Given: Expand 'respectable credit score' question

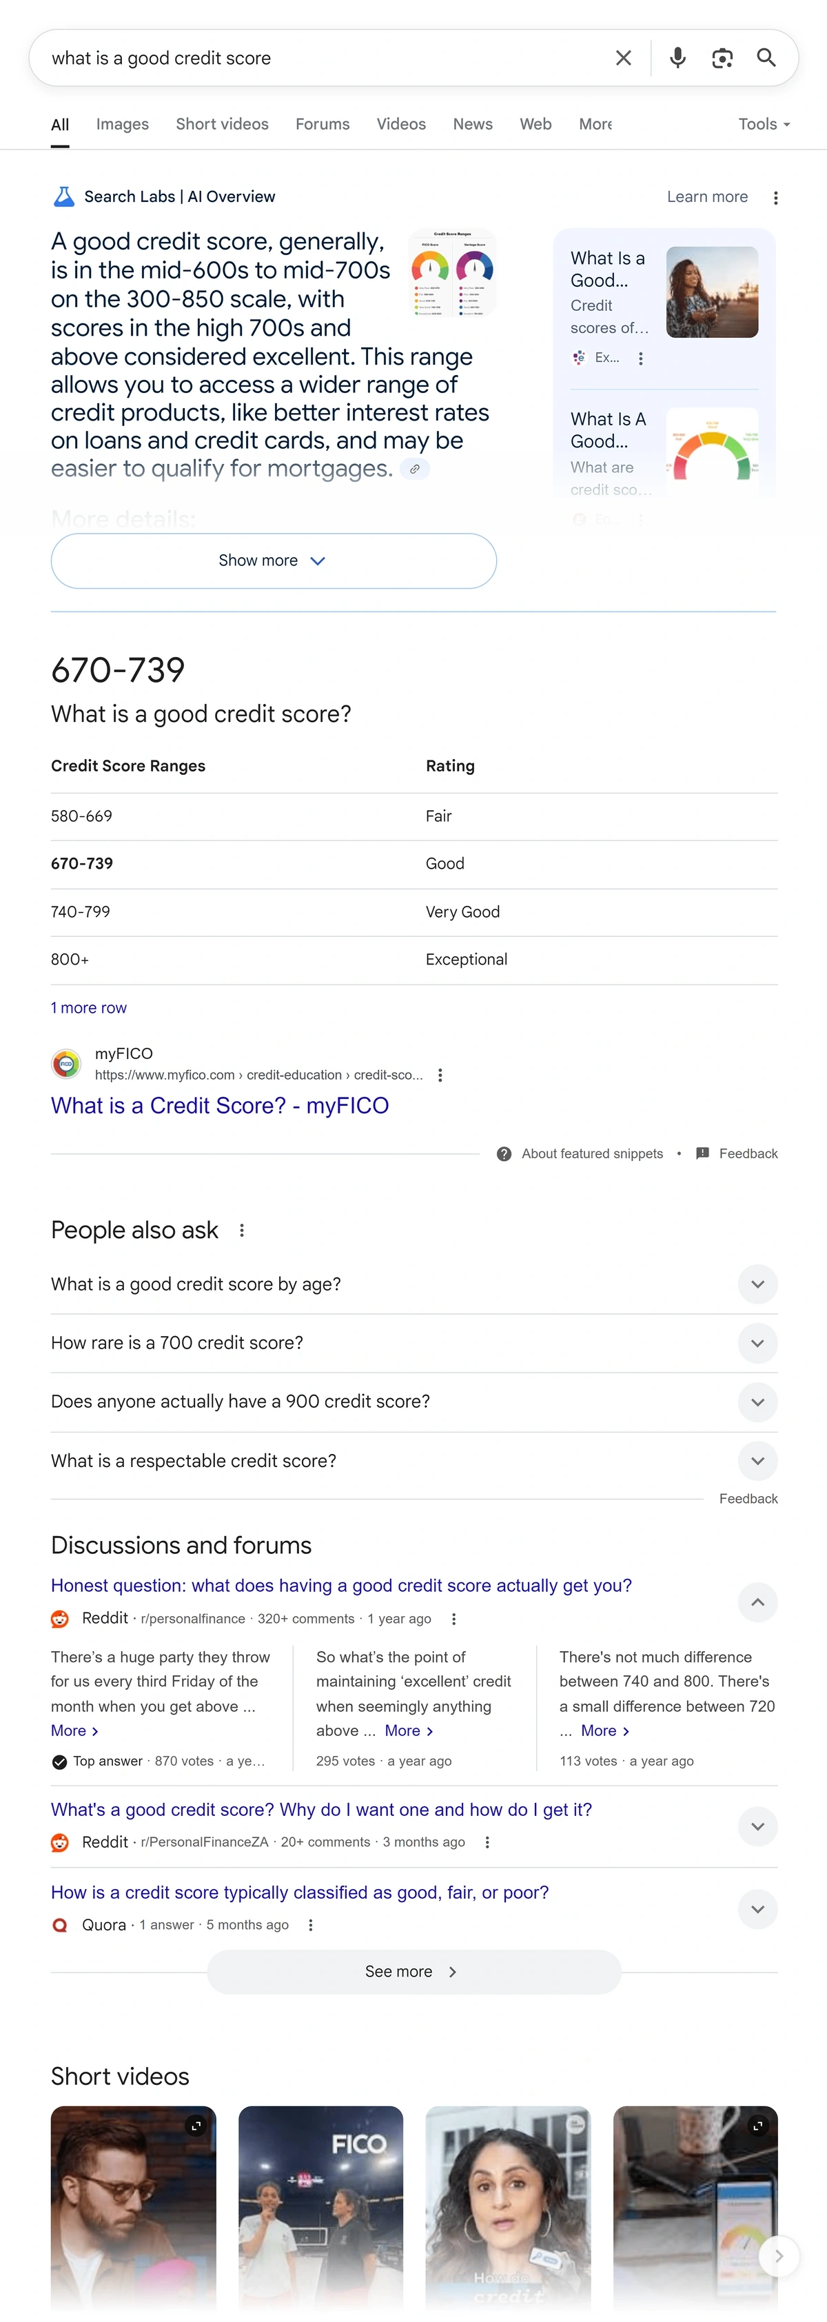Looking at the screenshot, I should [x=757, y=1461].
